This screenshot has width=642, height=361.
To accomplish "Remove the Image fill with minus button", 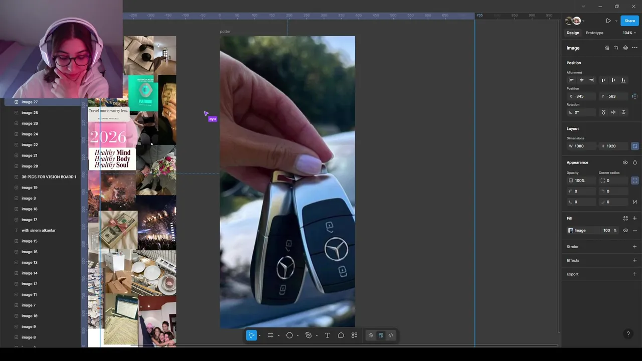I will tap(635, 231).
